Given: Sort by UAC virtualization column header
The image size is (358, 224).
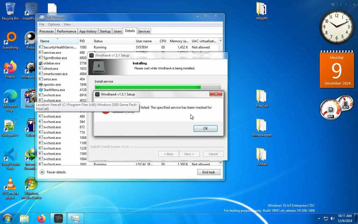Looking at the screenshot, I should (x=204, y=41).
